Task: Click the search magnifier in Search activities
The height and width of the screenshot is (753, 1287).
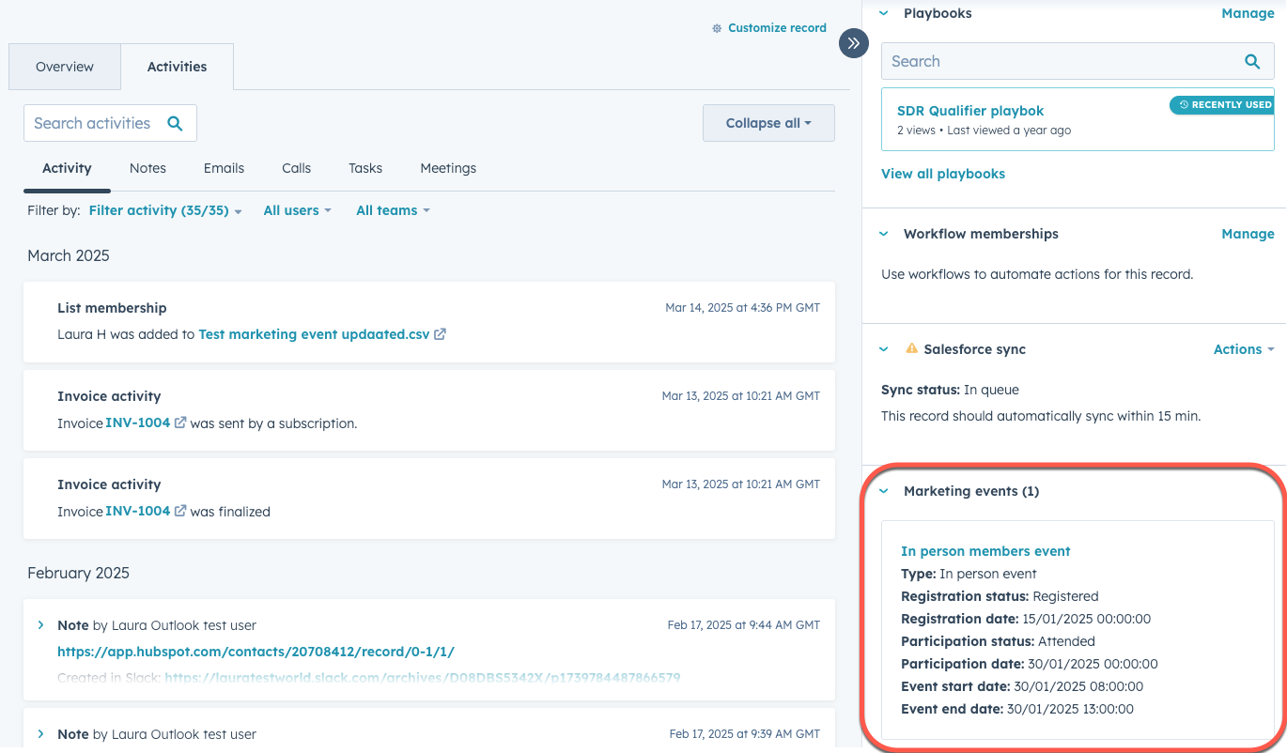Action: [175, 123]
